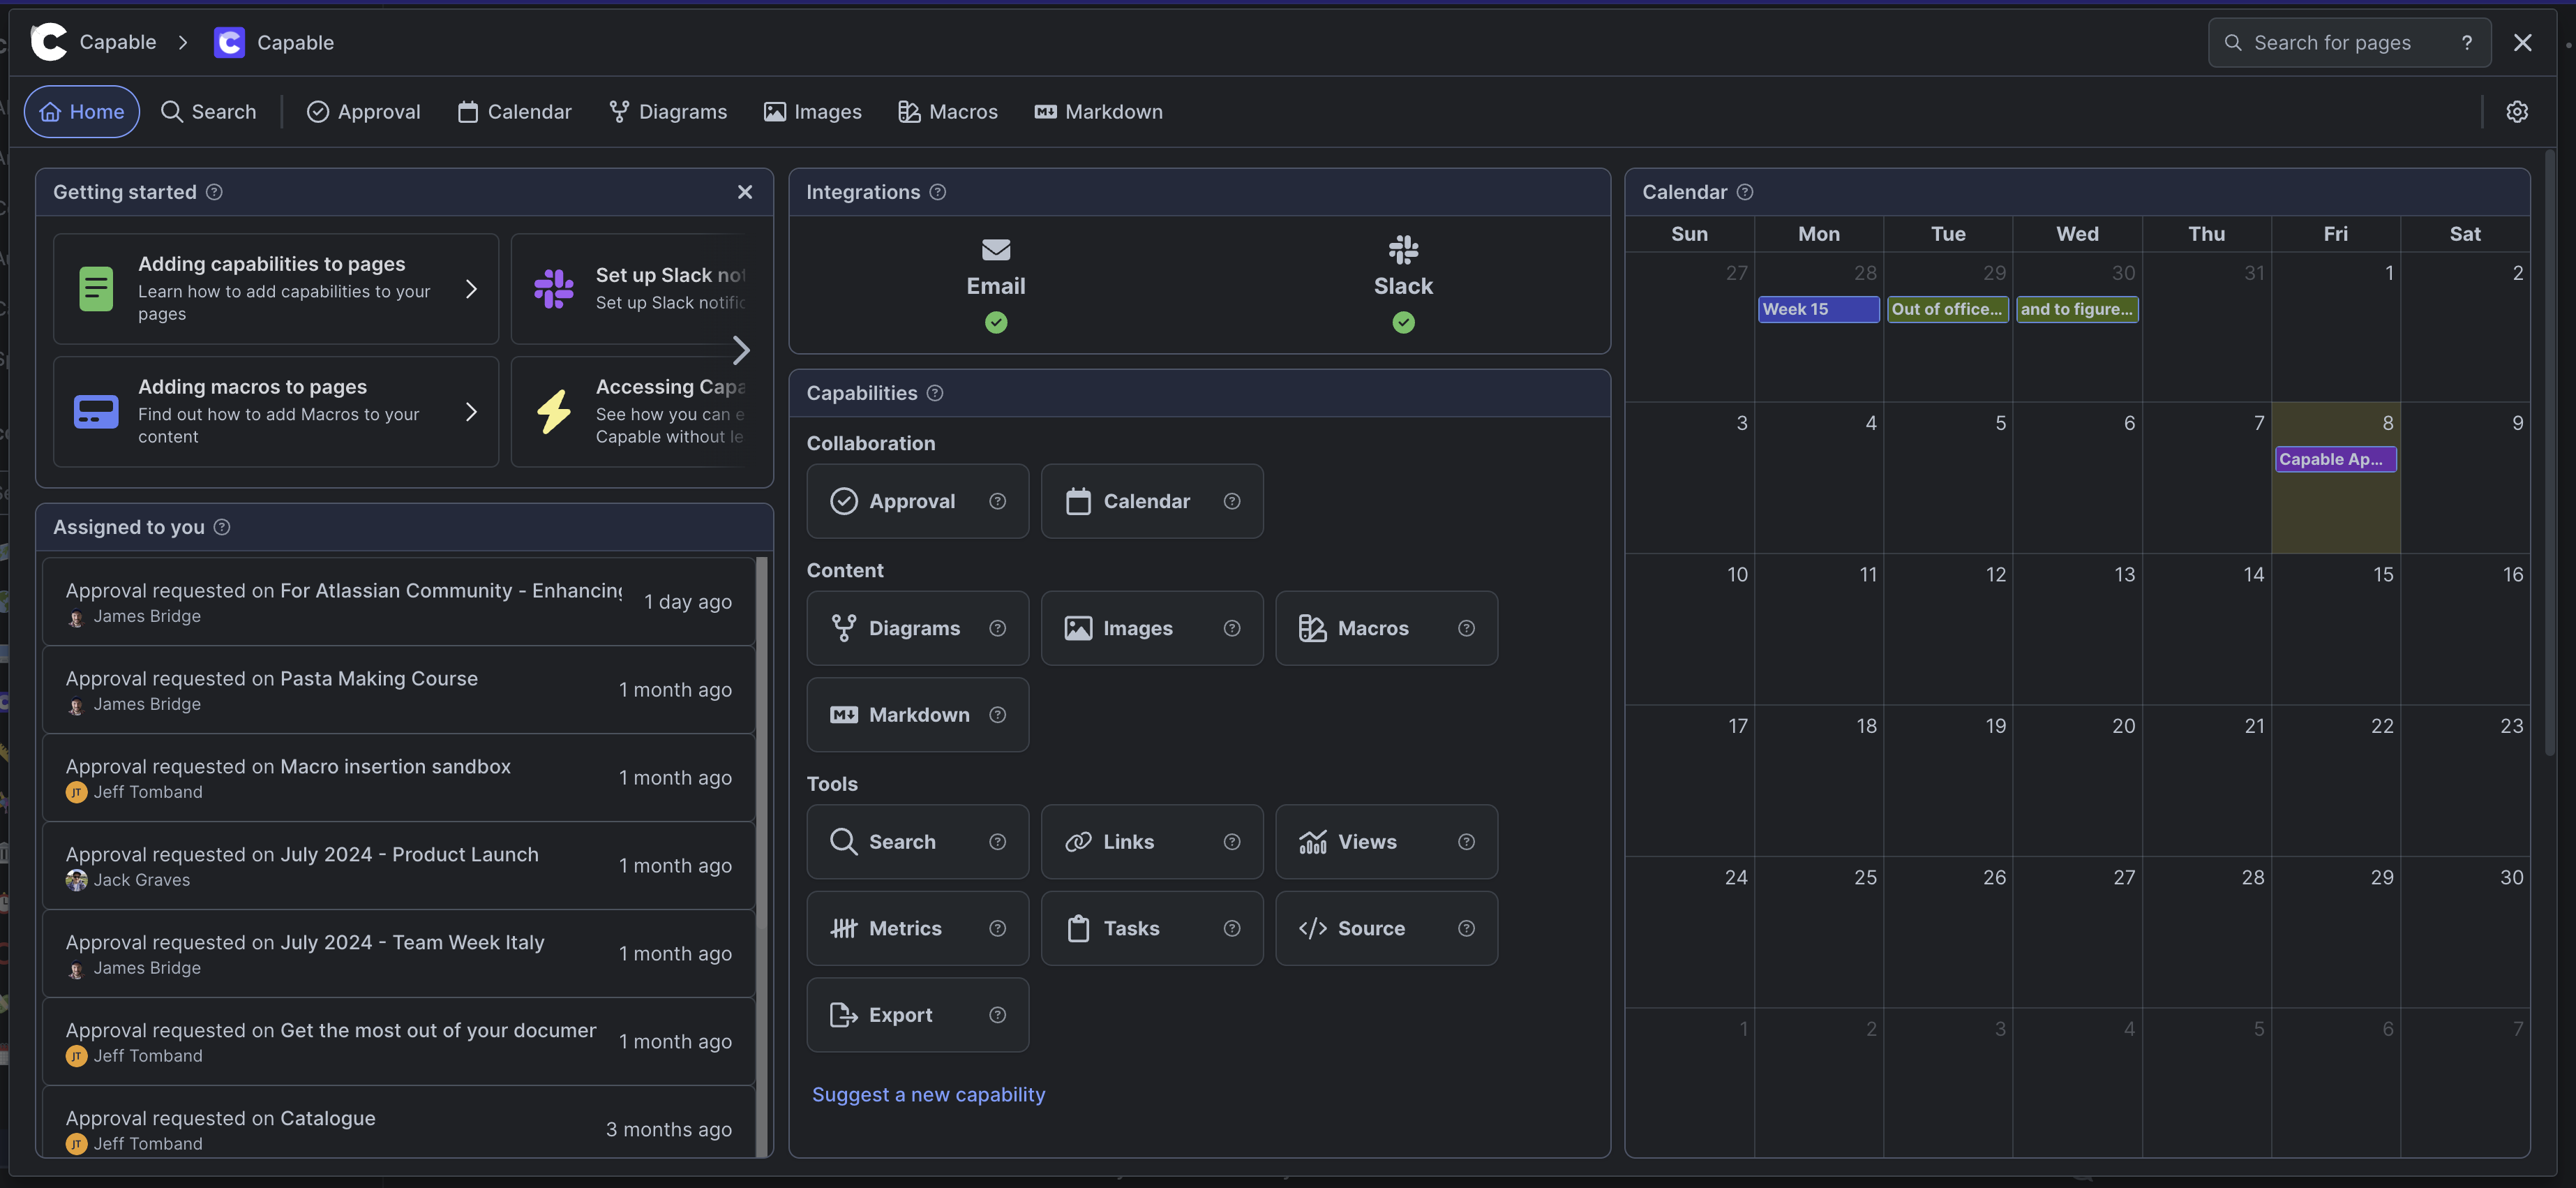Expand Adding macros to pages chevron
Image resolution: width=2576 pixels, height=1188 pixels.
tap(471, 412)
